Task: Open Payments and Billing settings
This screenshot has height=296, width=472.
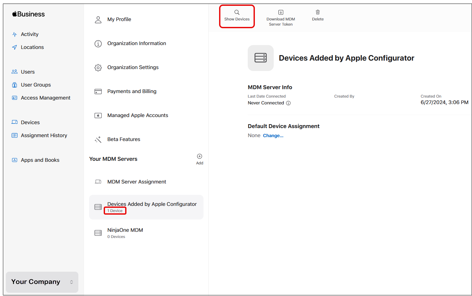Action: click(132, 91)
